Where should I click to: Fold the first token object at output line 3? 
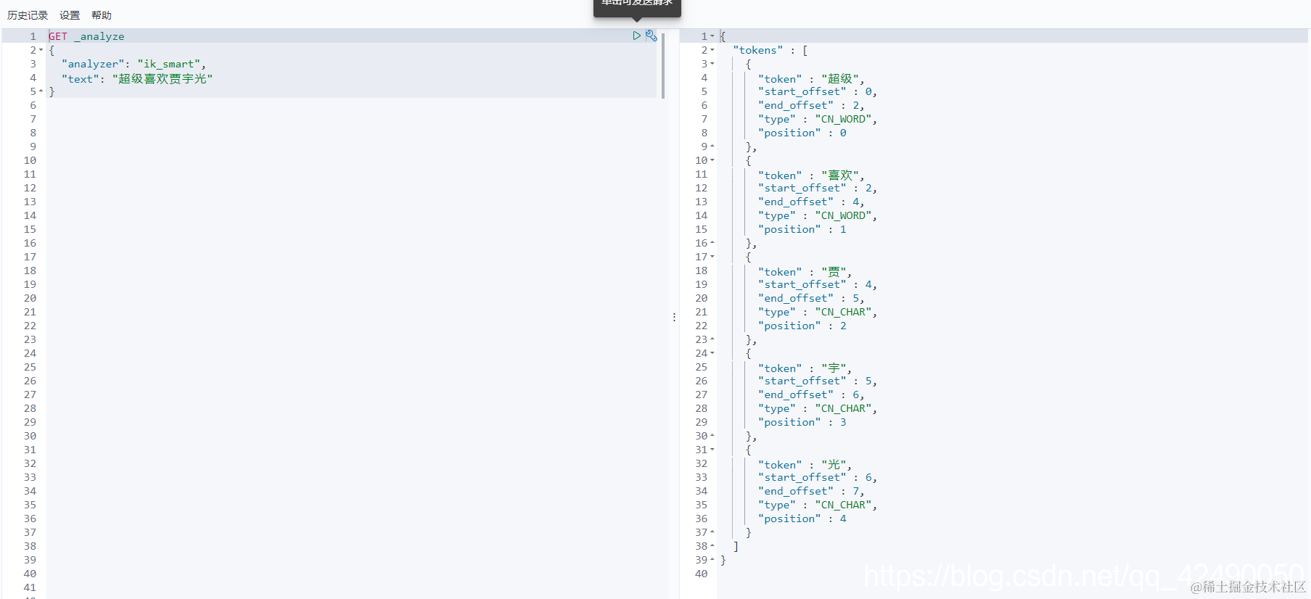click(712, 64)
